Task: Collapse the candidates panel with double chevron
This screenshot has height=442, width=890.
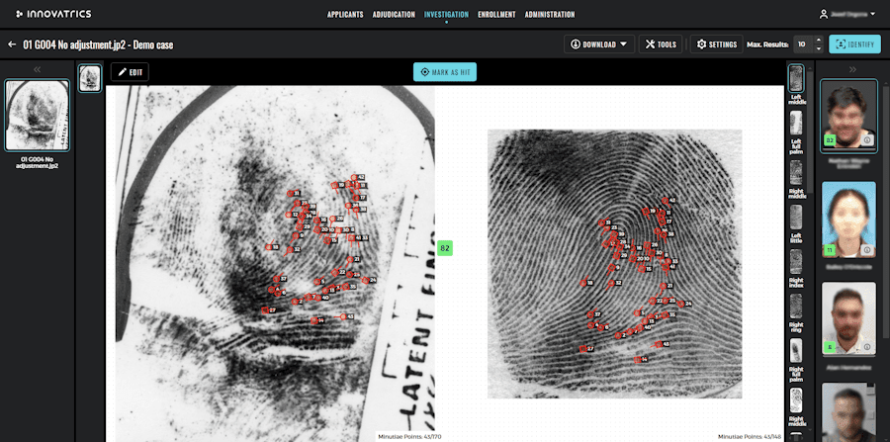Action: [x=852, y=69]
